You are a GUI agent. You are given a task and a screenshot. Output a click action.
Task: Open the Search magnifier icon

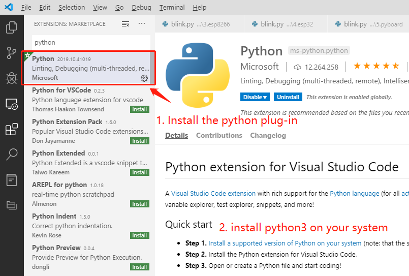click(x=11, y=154)
